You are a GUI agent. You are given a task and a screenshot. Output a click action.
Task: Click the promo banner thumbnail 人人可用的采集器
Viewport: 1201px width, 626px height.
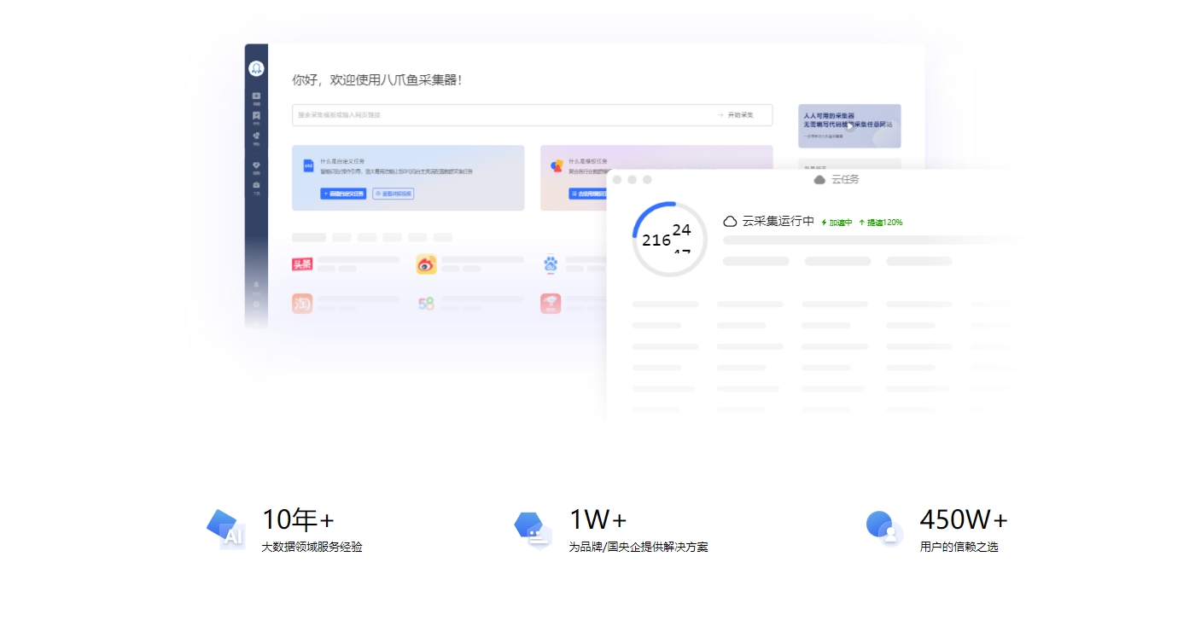click(848, 126)
